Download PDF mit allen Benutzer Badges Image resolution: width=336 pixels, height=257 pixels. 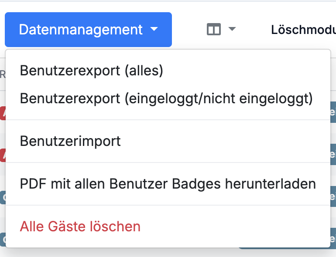pyautogui.click(x=168, y=184)
